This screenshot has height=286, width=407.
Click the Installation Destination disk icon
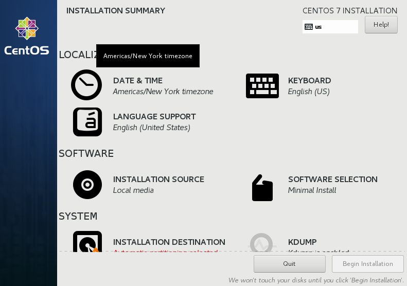click(x=87, y=241)
